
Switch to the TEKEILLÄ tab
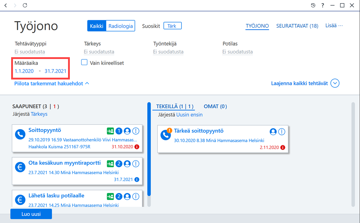pyautogui.click(x=175, y=106)
